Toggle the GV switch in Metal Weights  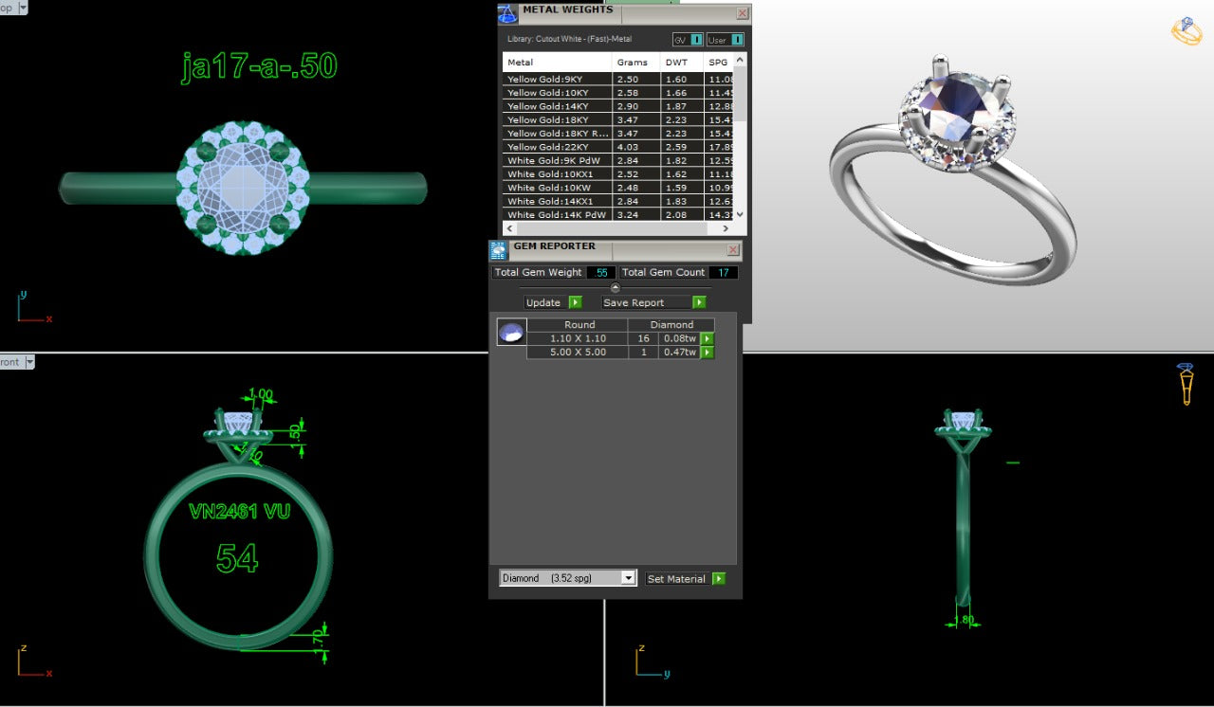(689, 40)
